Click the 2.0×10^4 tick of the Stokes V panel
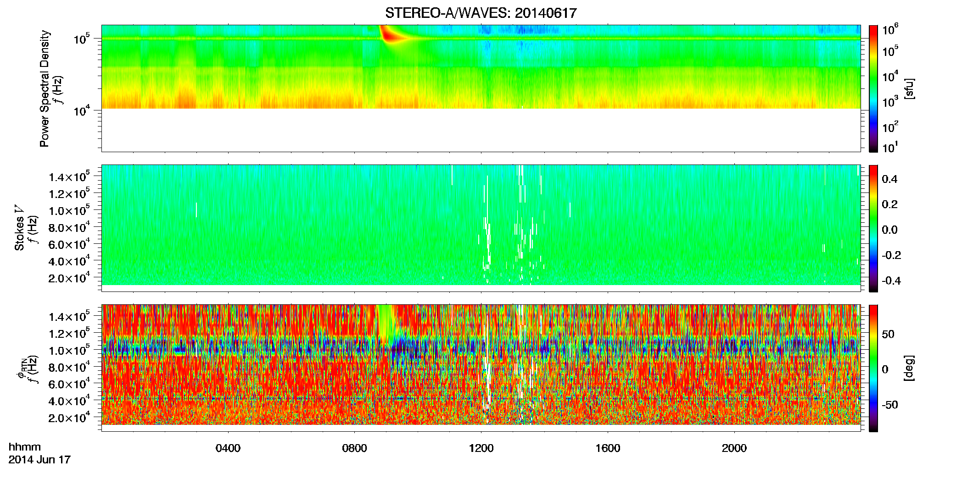962x495 pixels. 70,277
